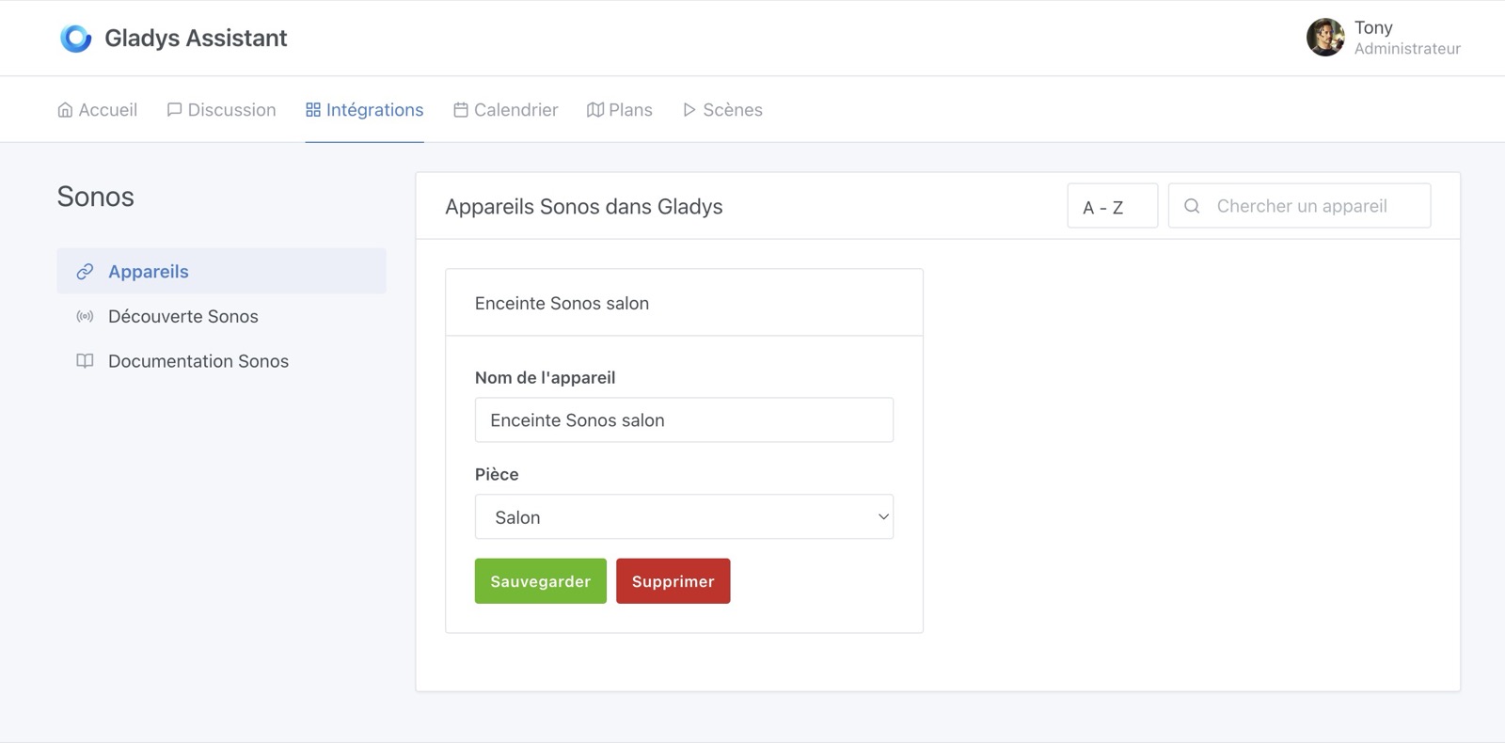
Task: Open the A - Z sort order dropdown
Action: (x=1112, y=207)
